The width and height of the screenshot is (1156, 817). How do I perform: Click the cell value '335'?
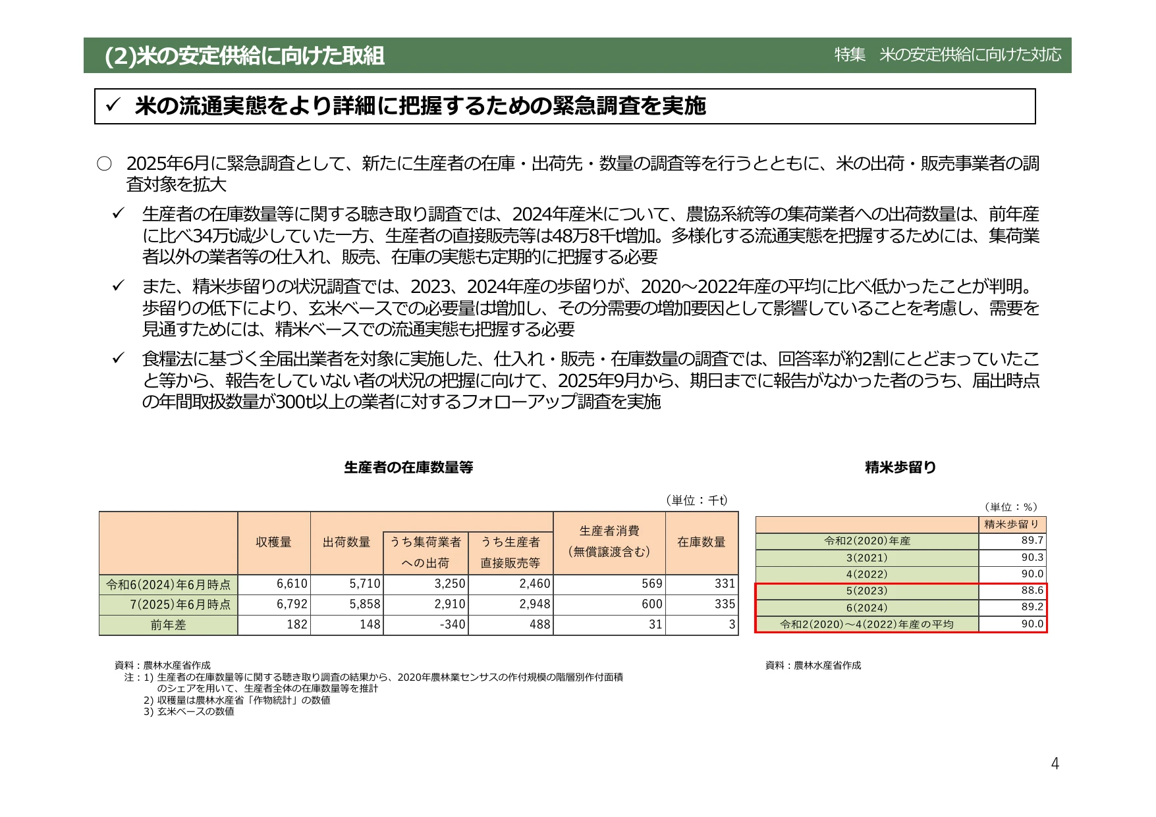(725, 604)
